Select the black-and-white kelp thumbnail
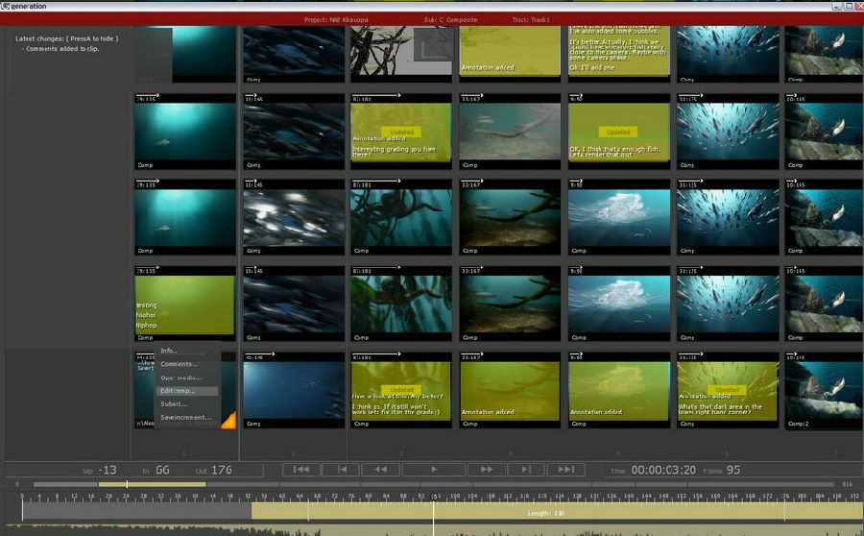The width and height of the screenshot is (864, 536). coord(401,54)
